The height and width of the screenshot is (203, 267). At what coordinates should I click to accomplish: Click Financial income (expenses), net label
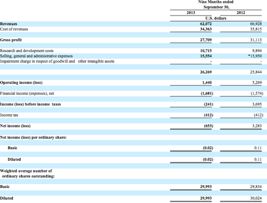27,94
